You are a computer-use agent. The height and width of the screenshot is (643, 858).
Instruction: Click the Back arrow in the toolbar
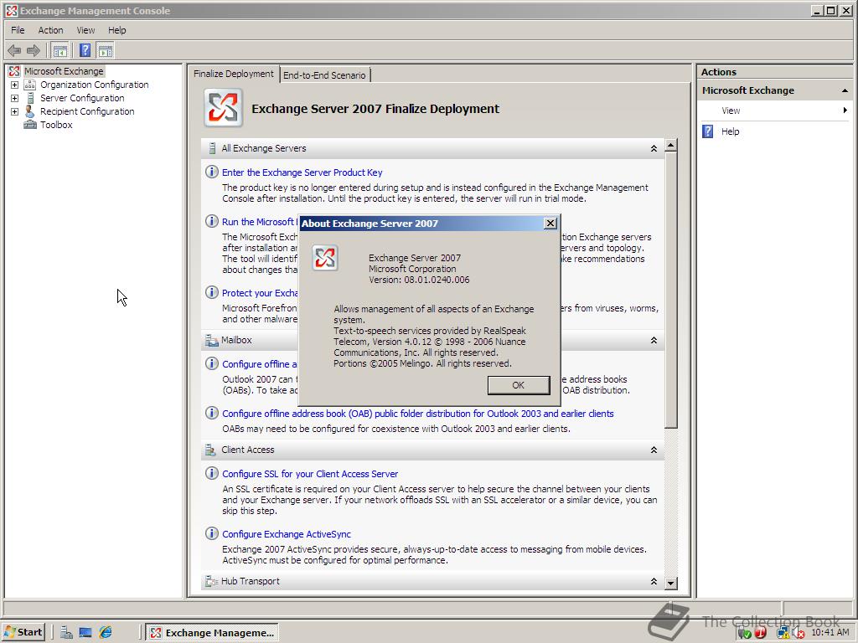pos(14,51)
